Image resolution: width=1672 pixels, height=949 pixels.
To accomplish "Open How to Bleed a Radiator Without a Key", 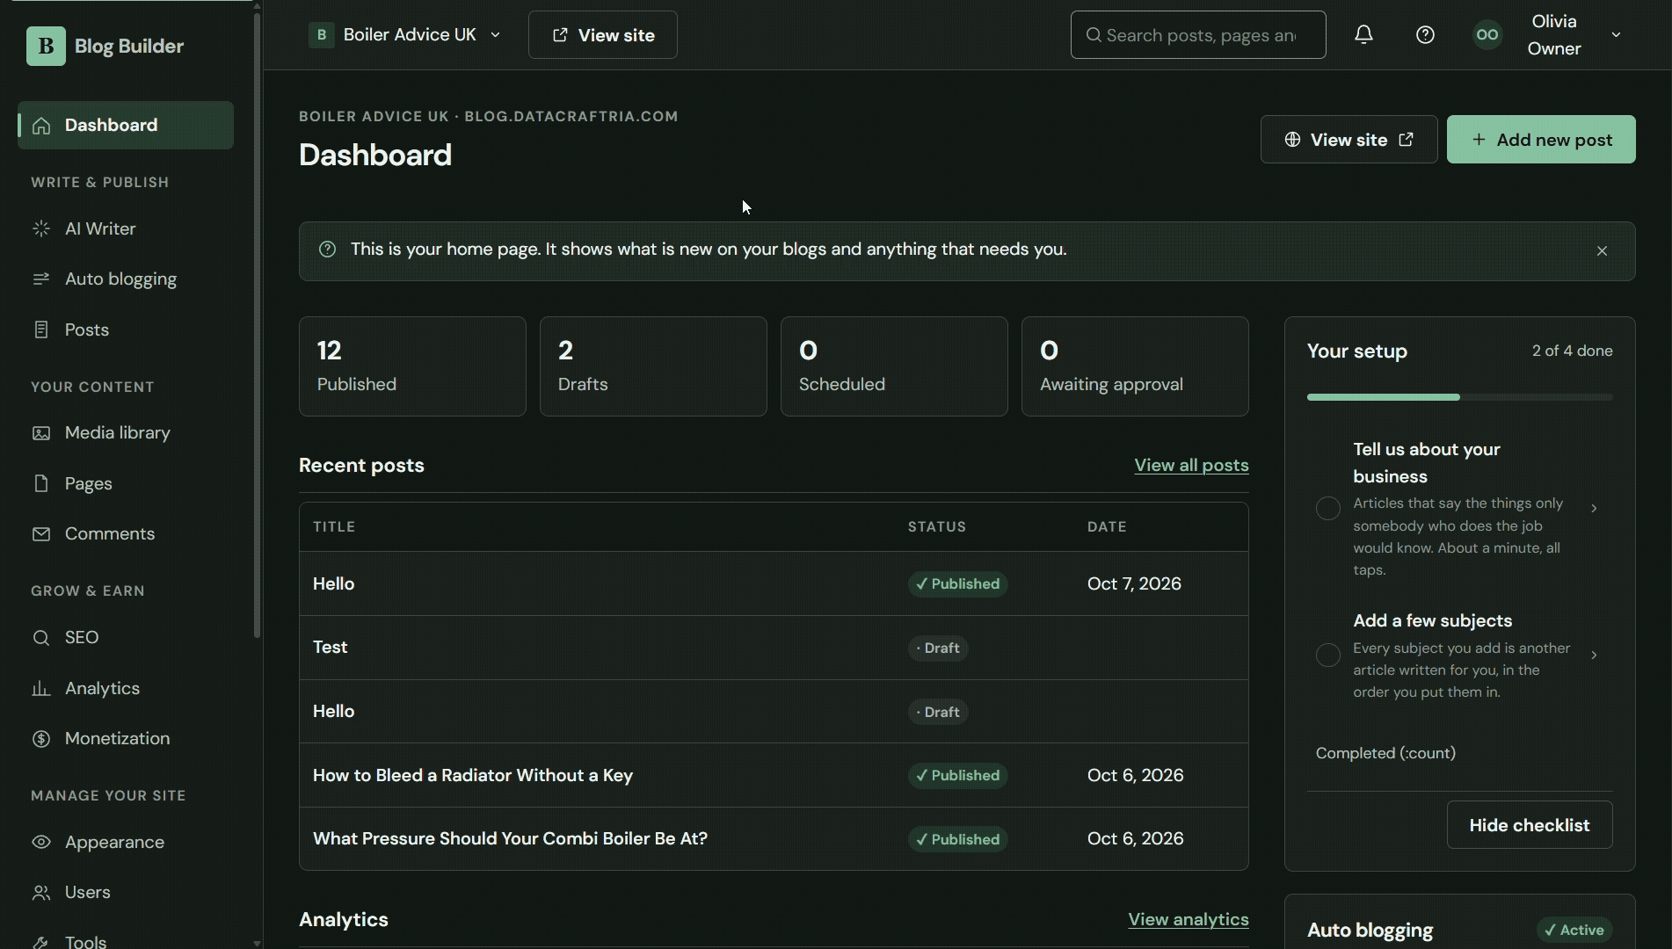I will tap(473, 775).
